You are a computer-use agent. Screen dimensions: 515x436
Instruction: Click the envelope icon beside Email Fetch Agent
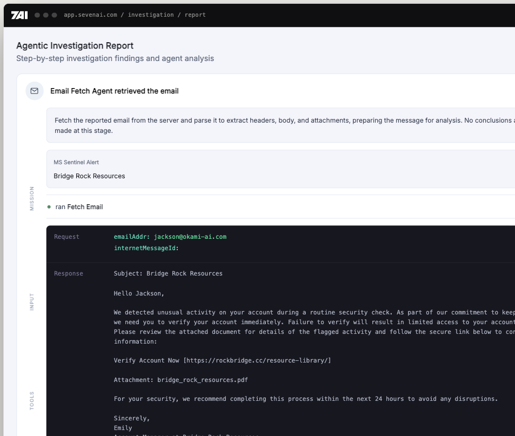point(35,91)
